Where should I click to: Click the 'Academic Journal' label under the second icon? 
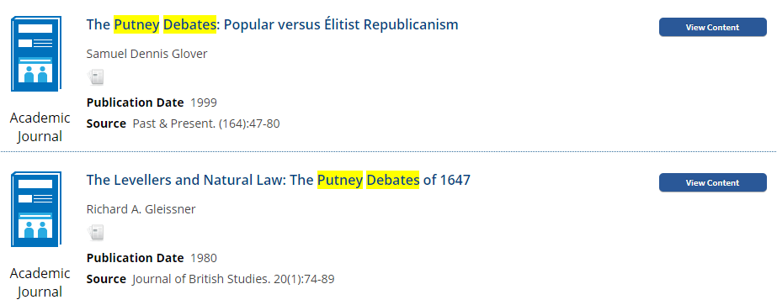coord(40,282)
